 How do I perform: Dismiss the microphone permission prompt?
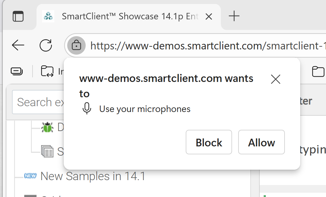point(276,79)
